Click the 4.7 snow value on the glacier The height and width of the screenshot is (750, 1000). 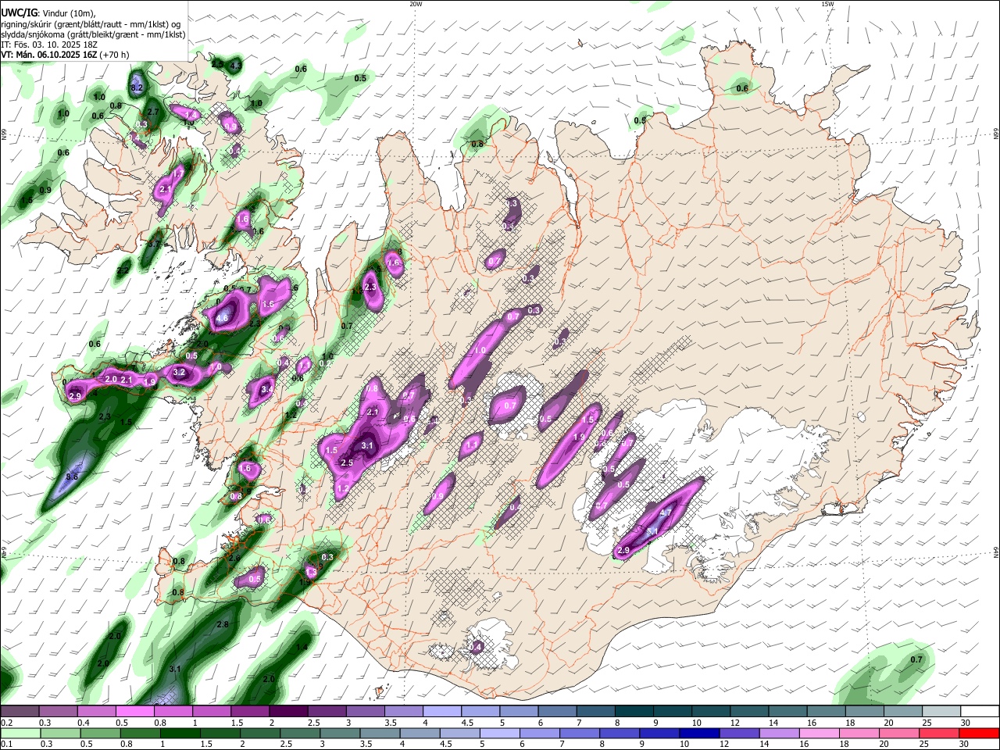[666, 512]
